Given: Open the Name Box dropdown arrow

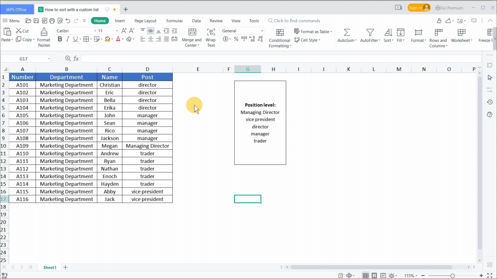Looking at the screenshot, I should pyautogui.click(x=49, y=59).
